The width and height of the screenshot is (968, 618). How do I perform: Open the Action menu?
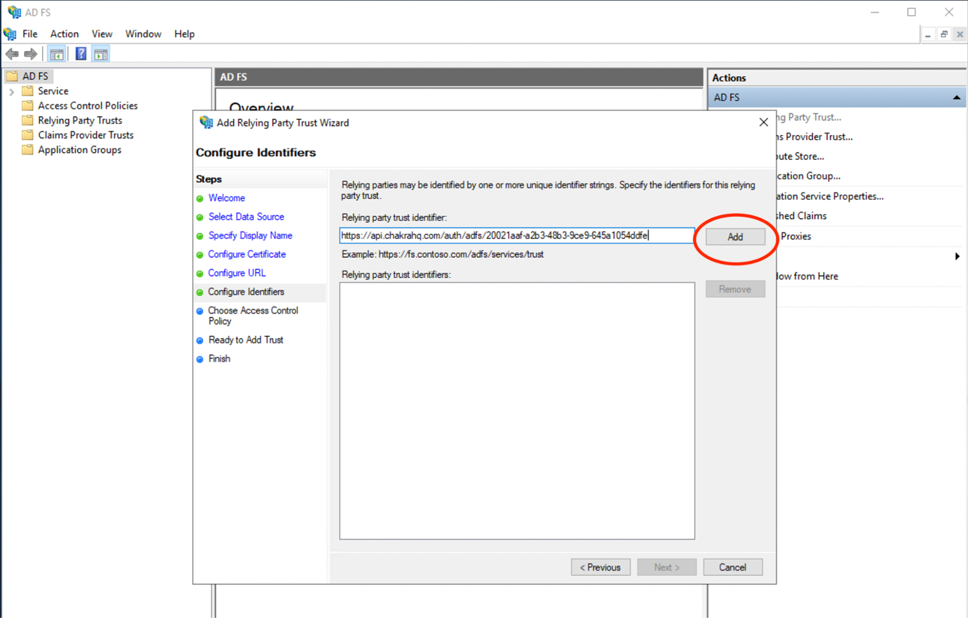[64, 34]
